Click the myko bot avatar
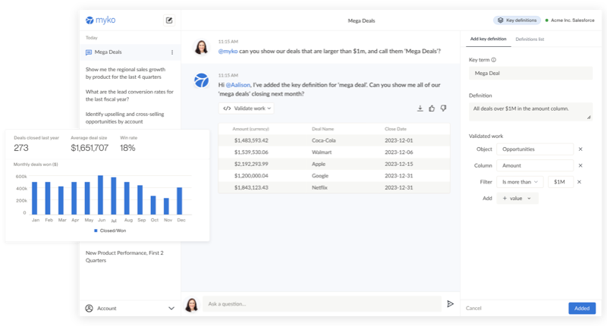This screenshot has width=607, height=326. pyautogui.click(x=201, y=80)
